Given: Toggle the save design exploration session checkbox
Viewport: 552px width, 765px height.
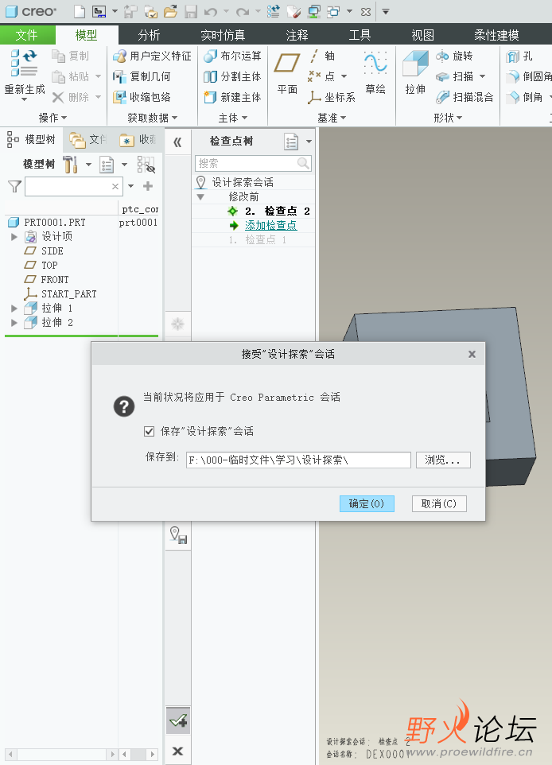Looking at the screenshot, I should coord(150,431).
